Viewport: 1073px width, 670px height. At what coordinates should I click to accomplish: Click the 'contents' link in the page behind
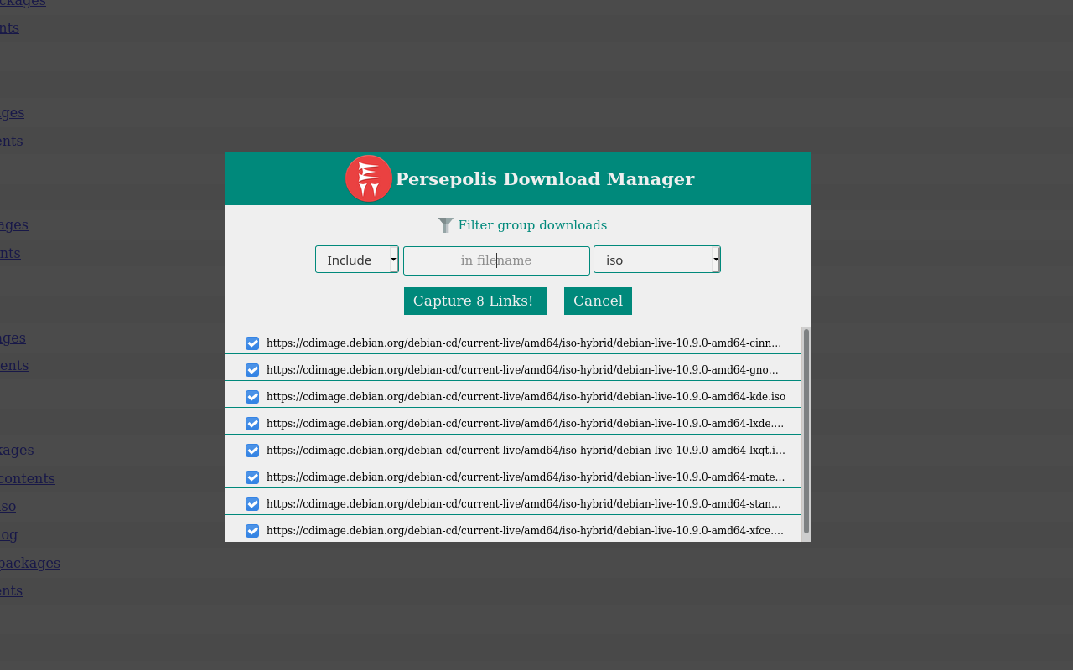27,477
